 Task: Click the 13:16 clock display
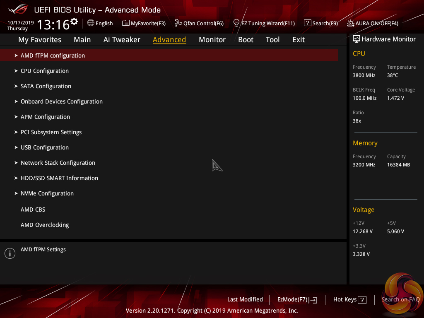click(x=53, y=25)
